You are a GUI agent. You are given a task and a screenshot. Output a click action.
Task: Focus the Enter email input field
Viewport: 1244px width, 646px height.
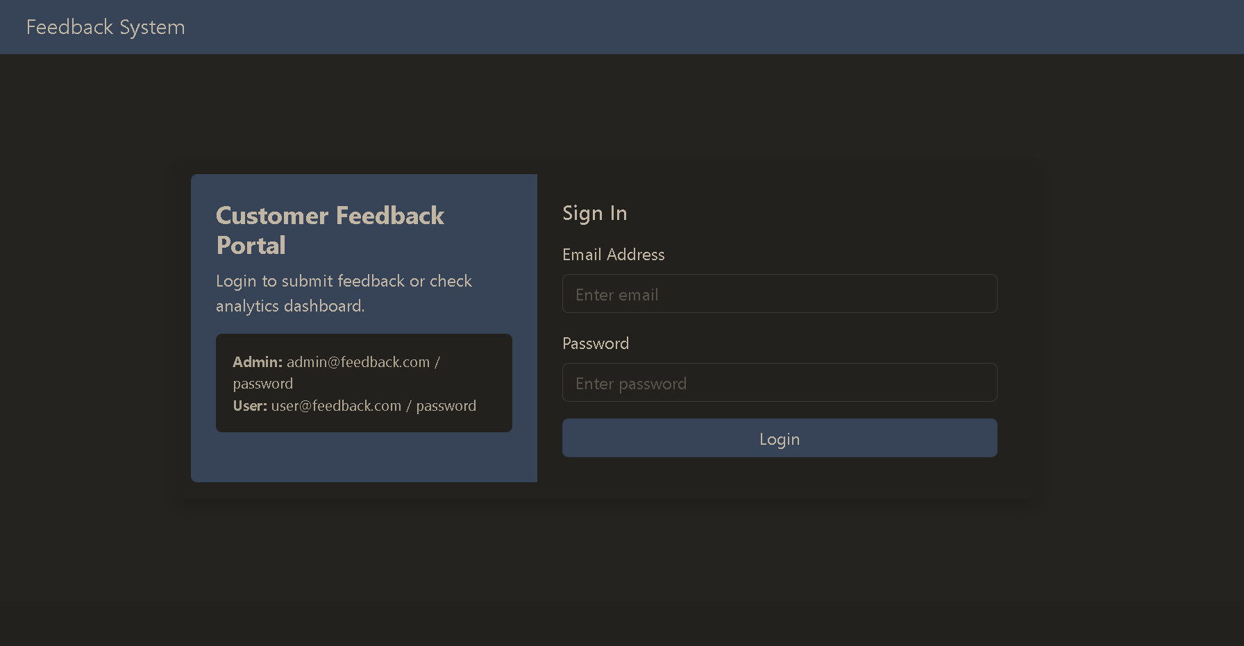coord(780,294)
